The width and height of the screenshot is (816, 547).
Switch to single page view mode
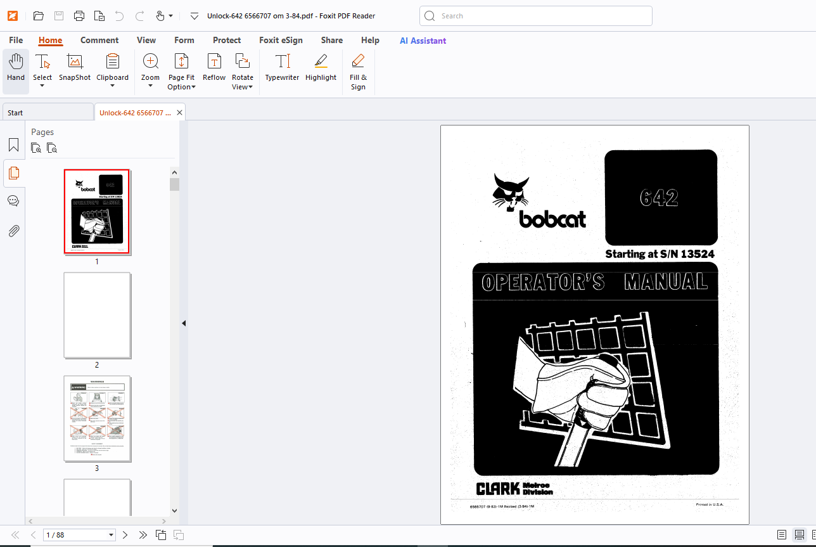click(x=782, y=535)
